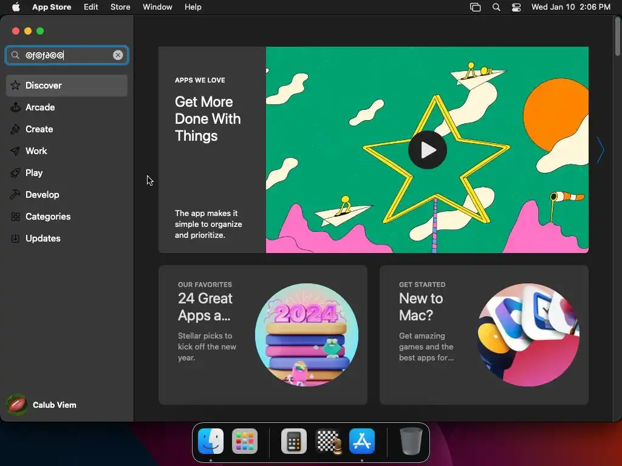Click the date and time in menu bar
This screenshot has width=622, height=466.
[x=570, y=7]
